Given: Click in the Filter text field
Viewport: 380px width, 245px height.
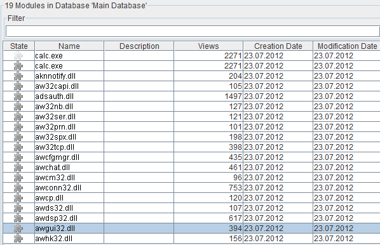Looking at the screenshot, I should pyautogui.click(x=193, y=31).
